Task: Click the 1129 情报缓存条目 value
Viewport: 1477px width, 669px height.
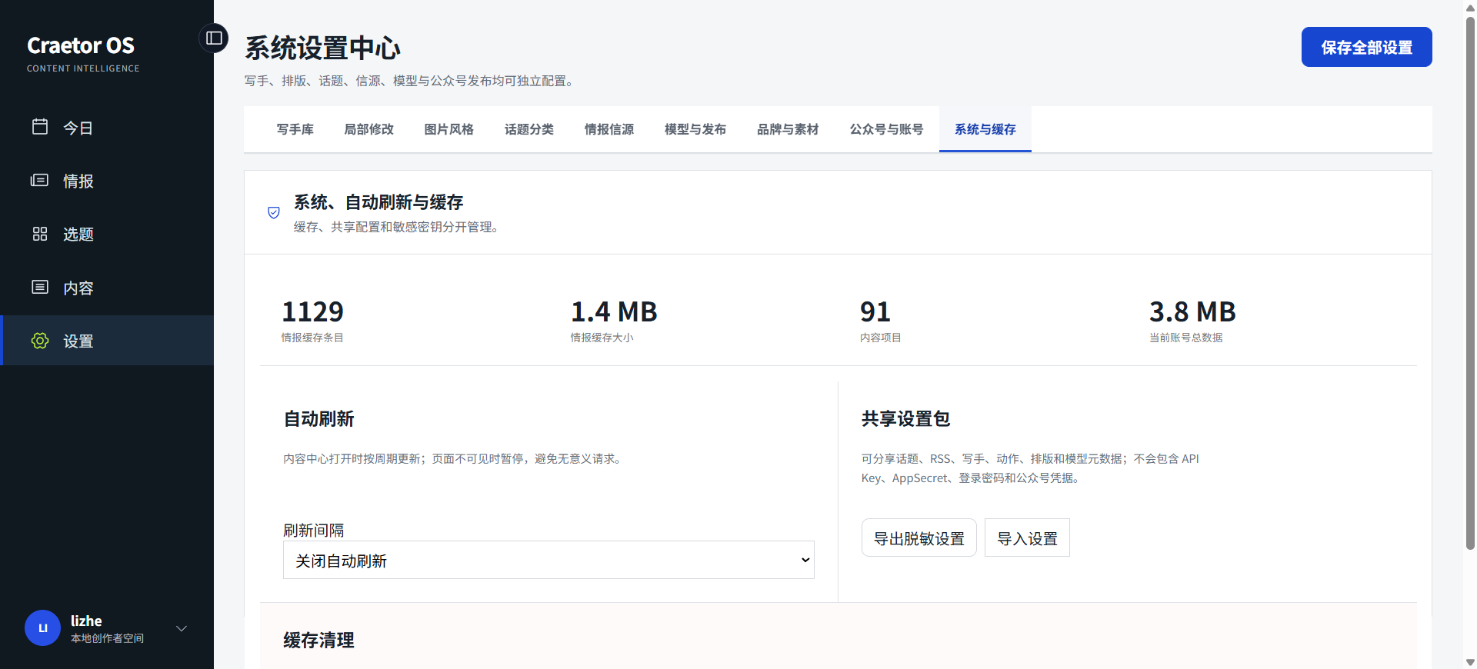Action: [312, 311]
